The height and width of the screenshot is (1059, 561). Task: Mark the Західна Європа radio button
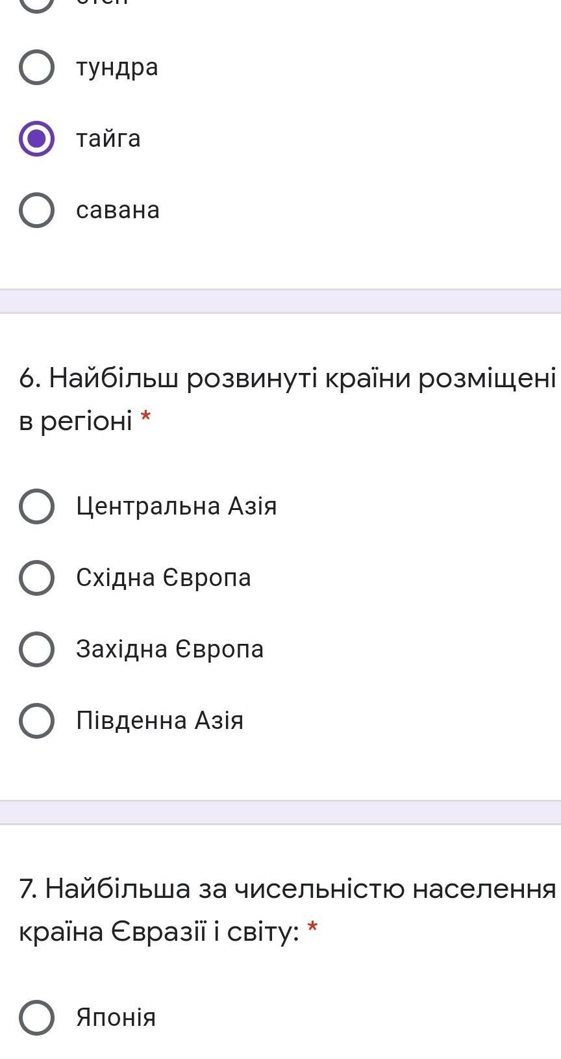[36, 649]
